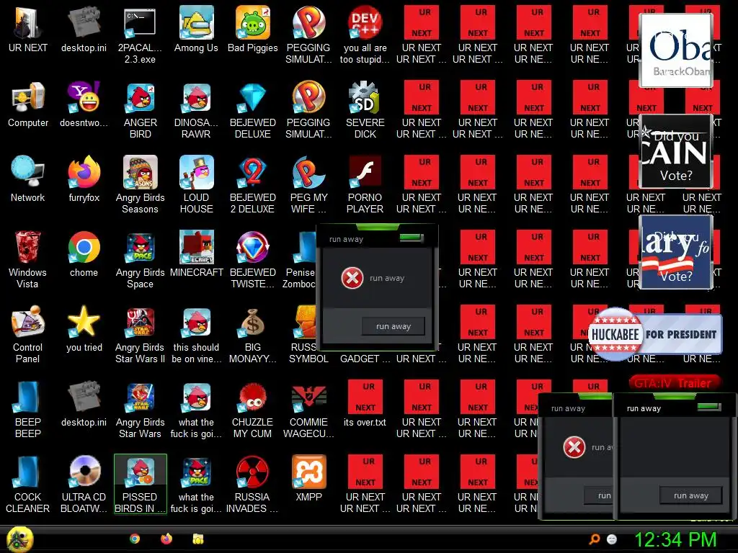The width and height of the screenshot is (738, 553).
Task: Open the MINECRAFT desktop shortcut
Action: pos(196,254)
